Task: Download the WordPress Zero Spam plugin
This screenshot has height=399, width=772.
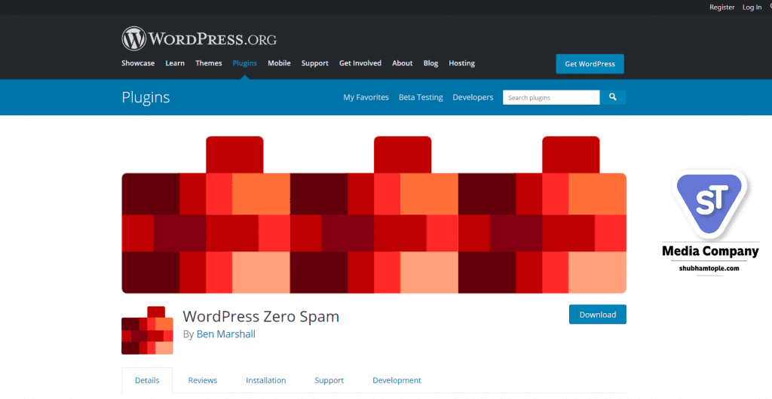Action: (x=598, y=315)
